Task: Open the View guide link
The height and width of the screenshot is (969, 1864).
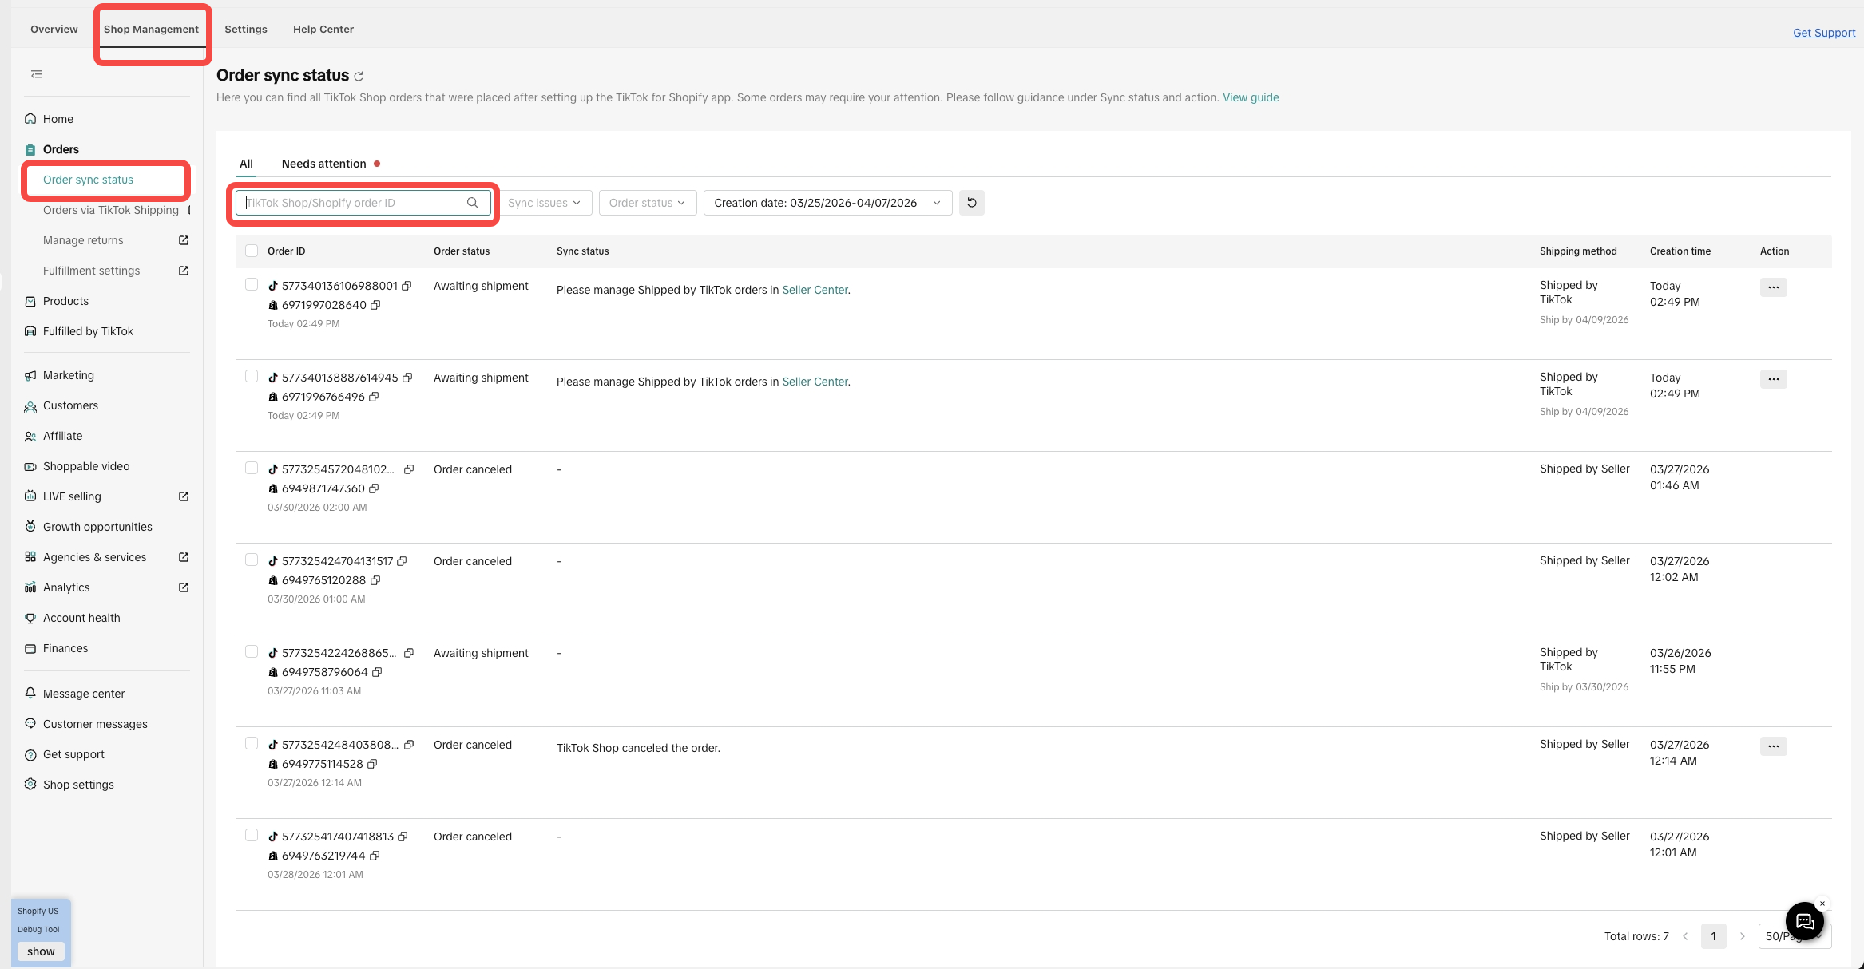Action: click(1251, 97)
